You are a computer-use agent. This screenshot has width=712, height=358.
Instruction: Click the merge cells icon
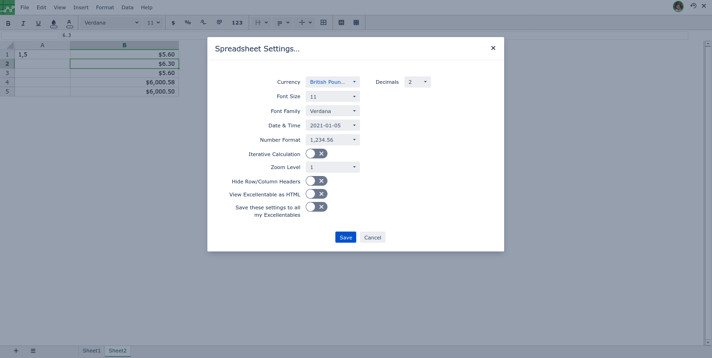pos(324,23)
